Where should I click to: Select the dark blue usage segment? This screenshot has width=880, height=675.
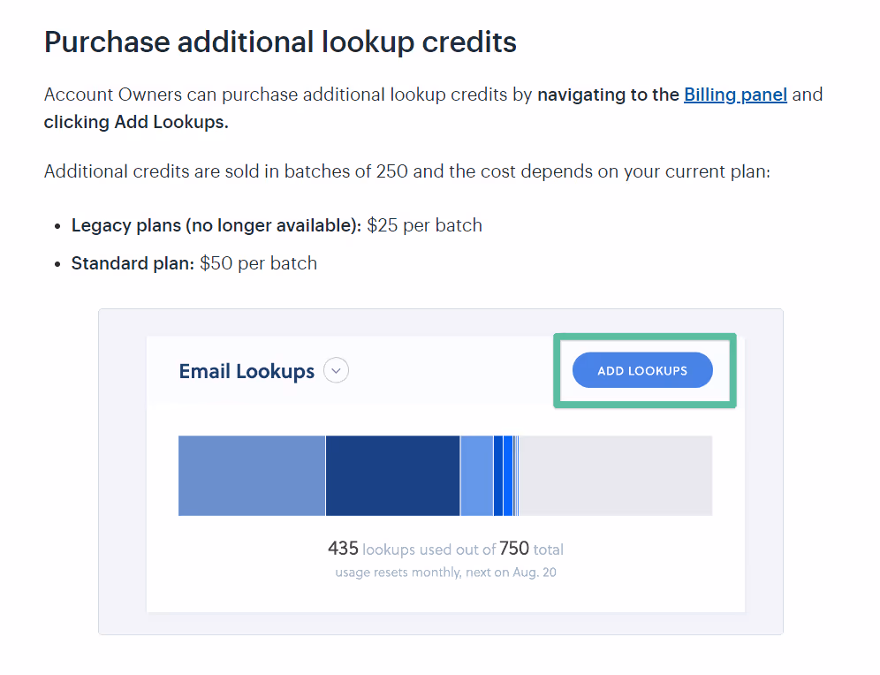pyautogui.click(x=391, y=475)
